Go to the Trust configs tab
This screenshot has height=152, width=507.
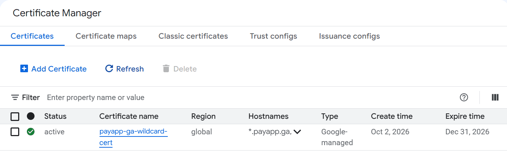tap(273, 36)
